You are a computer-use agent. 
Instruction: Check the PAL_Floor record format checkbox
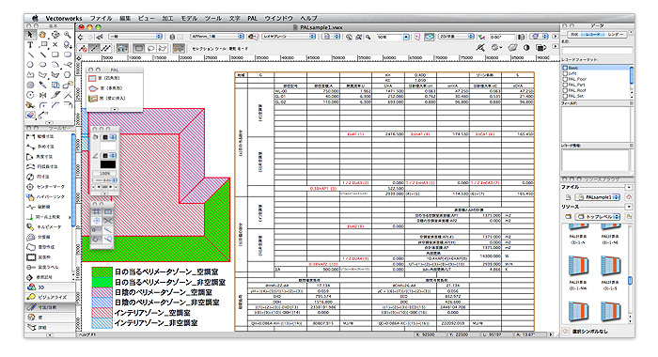[x=565, y=79]
